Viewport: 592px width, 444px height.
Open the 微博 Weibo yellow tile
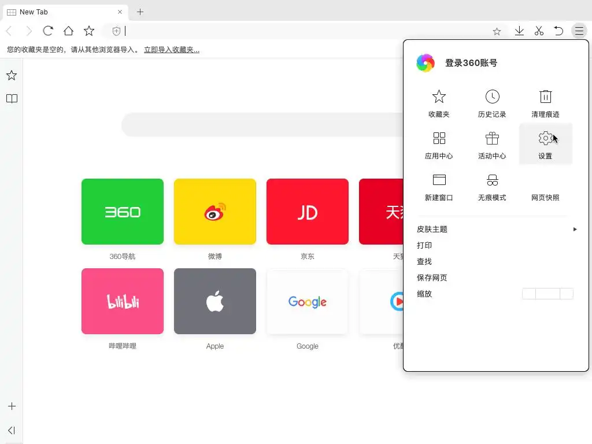pyautogui.click(x=215, y=212)
